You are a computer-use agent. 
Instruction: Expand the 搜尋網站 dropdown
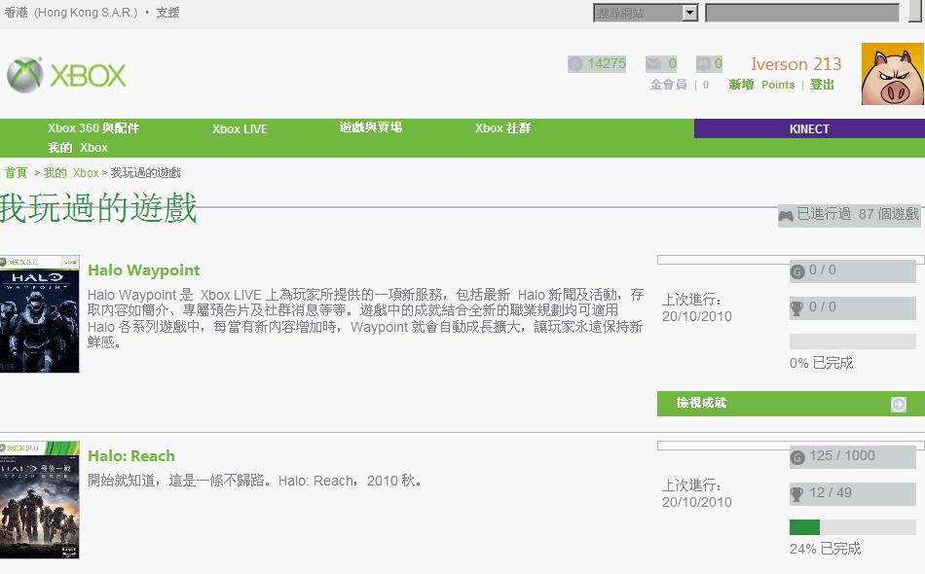tap(690, 13)
